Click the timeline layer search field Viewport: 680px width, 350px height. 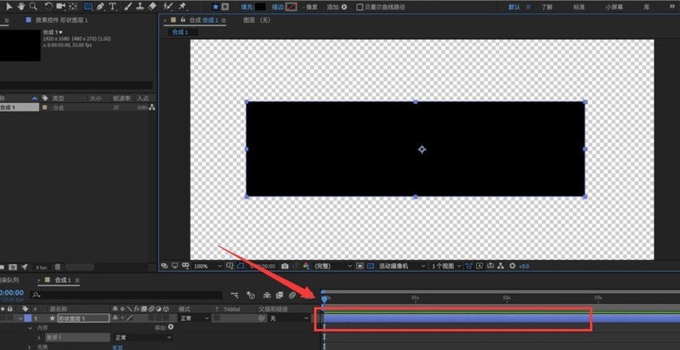(126, 295)
